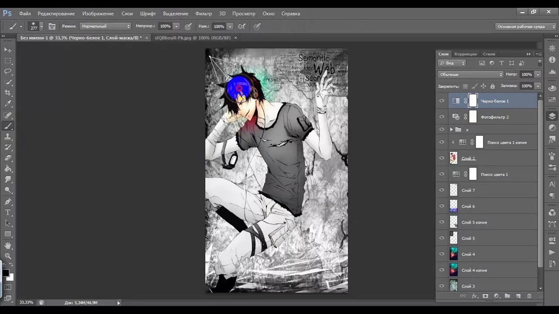Add a layer style via fx icon
559x314 pixels.
coord(475,296)
